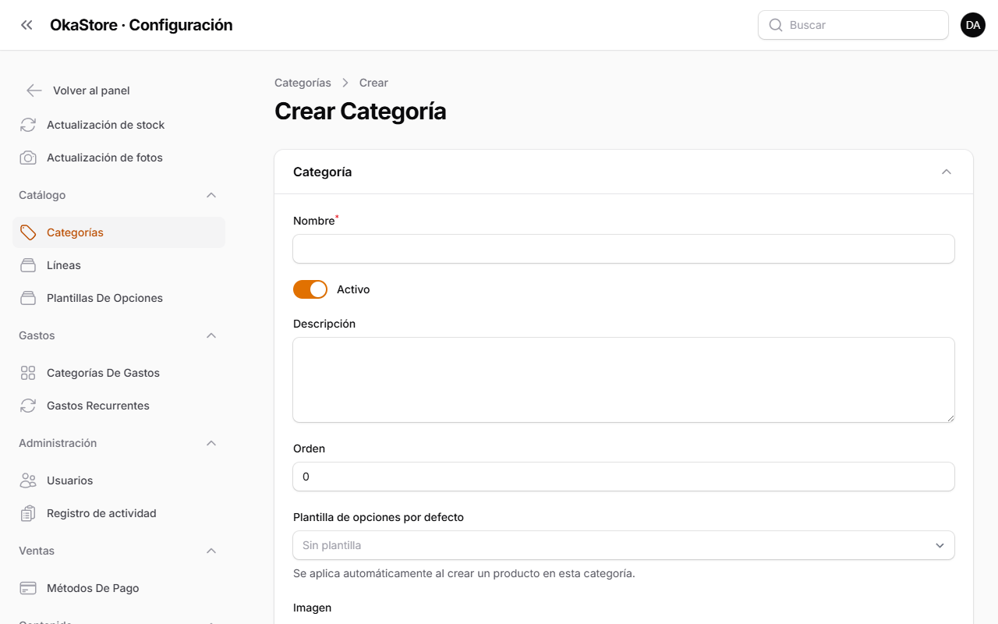Click the credit card icon for Métodos De Pago
The width and height of the screenshot is (998, 624).
point(28,588)
